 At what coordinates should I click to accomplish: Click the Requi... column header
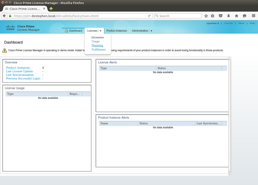tap(75, 94)
